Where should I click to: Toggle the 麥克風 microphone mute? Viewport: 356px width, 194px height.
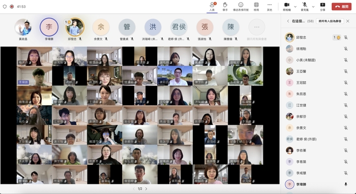305,7
